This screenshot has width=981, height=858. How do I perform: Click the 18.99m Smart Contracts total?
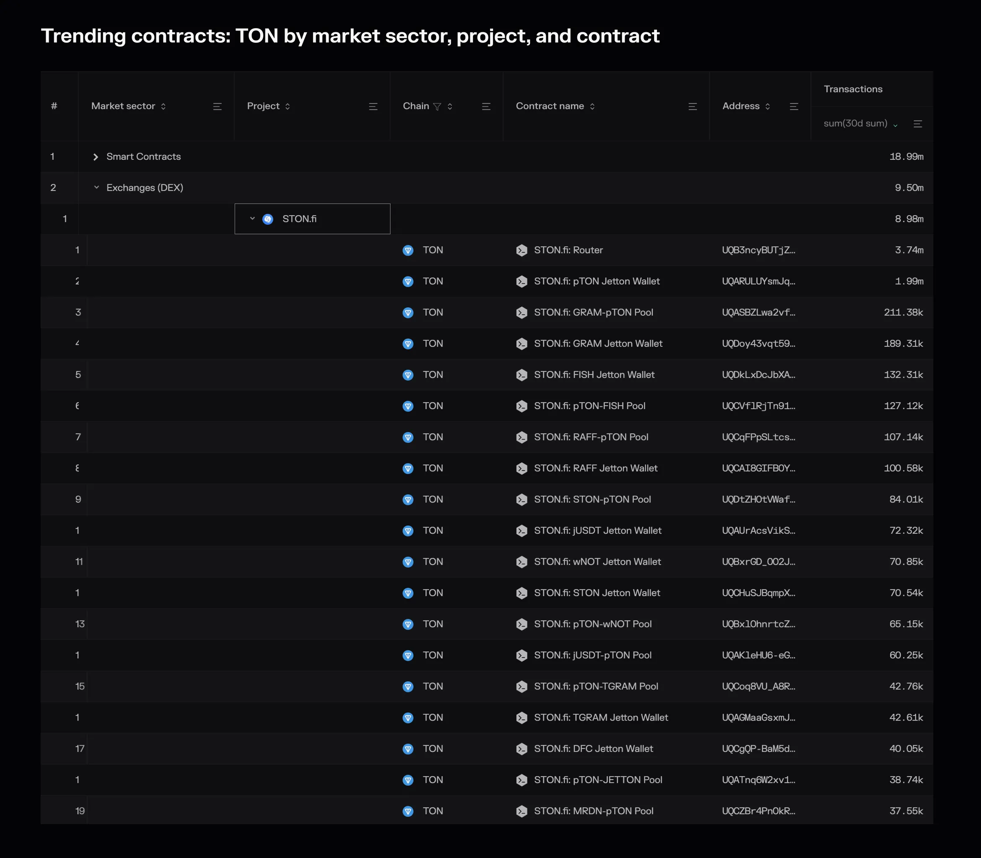906,157
